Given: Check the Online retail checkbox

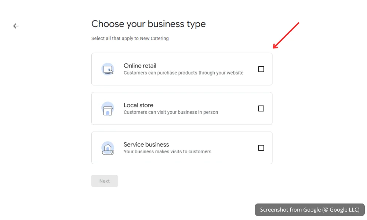Looking at the screenshot, I should pos(261,69).
